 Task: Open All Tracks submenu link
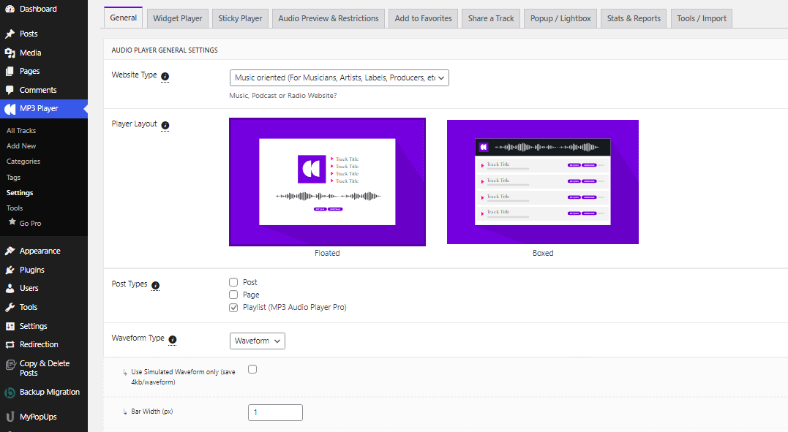pyautogui.click(x=21, y=131)
